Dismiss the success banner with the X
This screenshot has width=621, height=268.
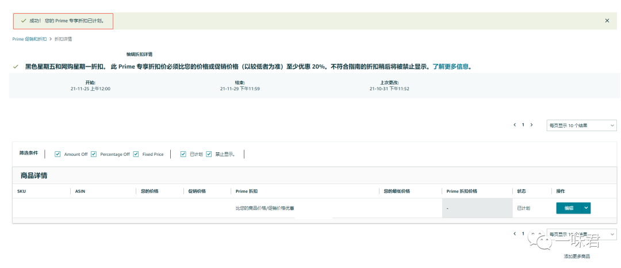[x=607, y=21]
